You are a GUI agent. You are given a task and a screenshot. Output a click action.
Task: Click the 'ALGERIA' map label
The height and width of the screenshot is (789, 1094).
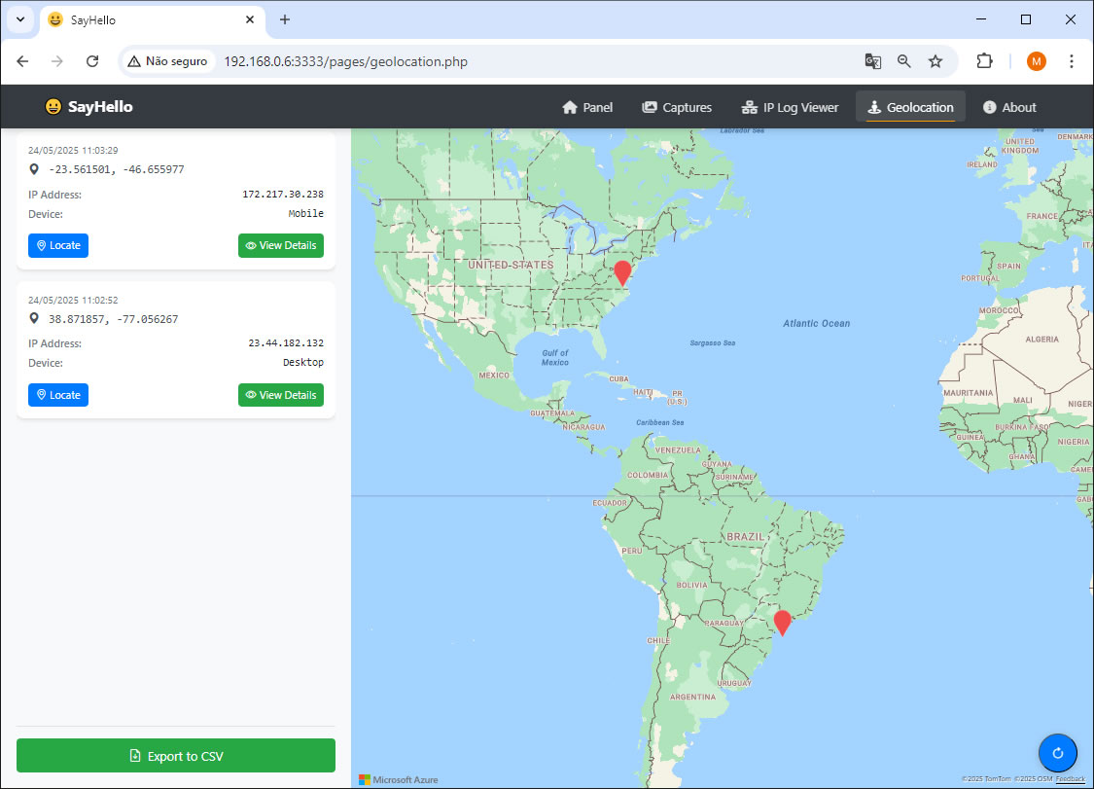coord(1041,340)
